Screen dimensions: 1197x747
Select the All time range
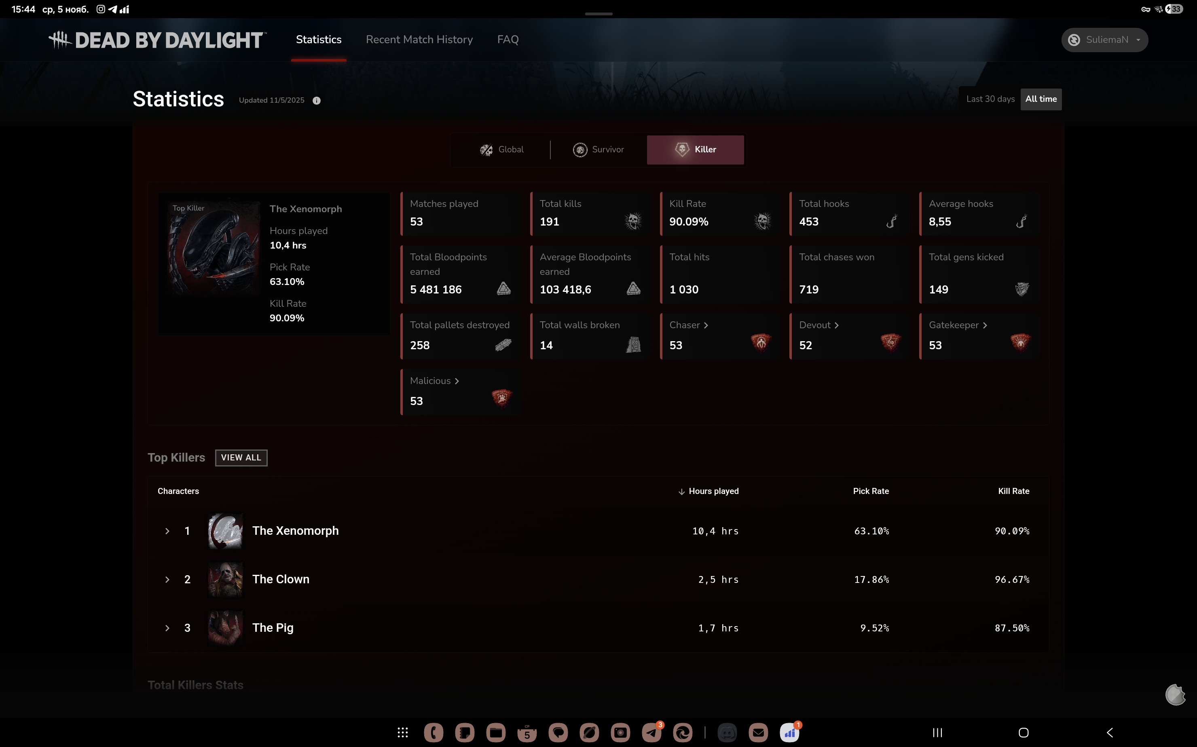click(x=1041, y=99)
